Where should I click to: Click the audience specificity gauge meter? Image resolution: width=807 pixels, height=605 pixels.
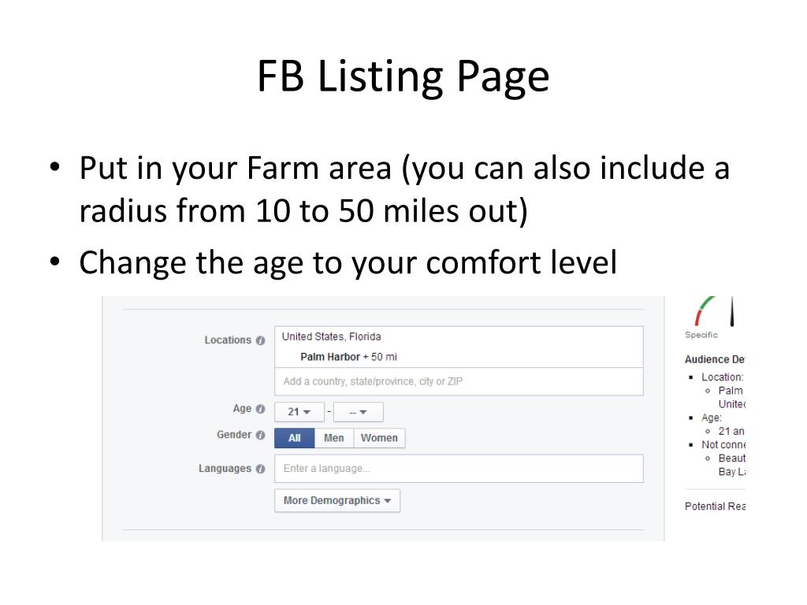point(714,311)
